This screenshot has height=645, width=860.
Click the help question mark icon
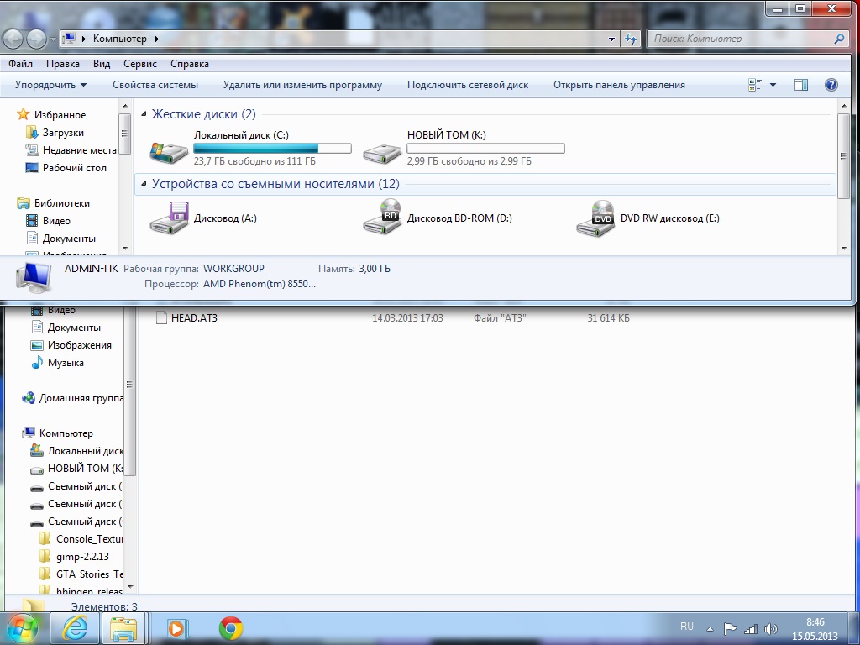coord(831,85)
